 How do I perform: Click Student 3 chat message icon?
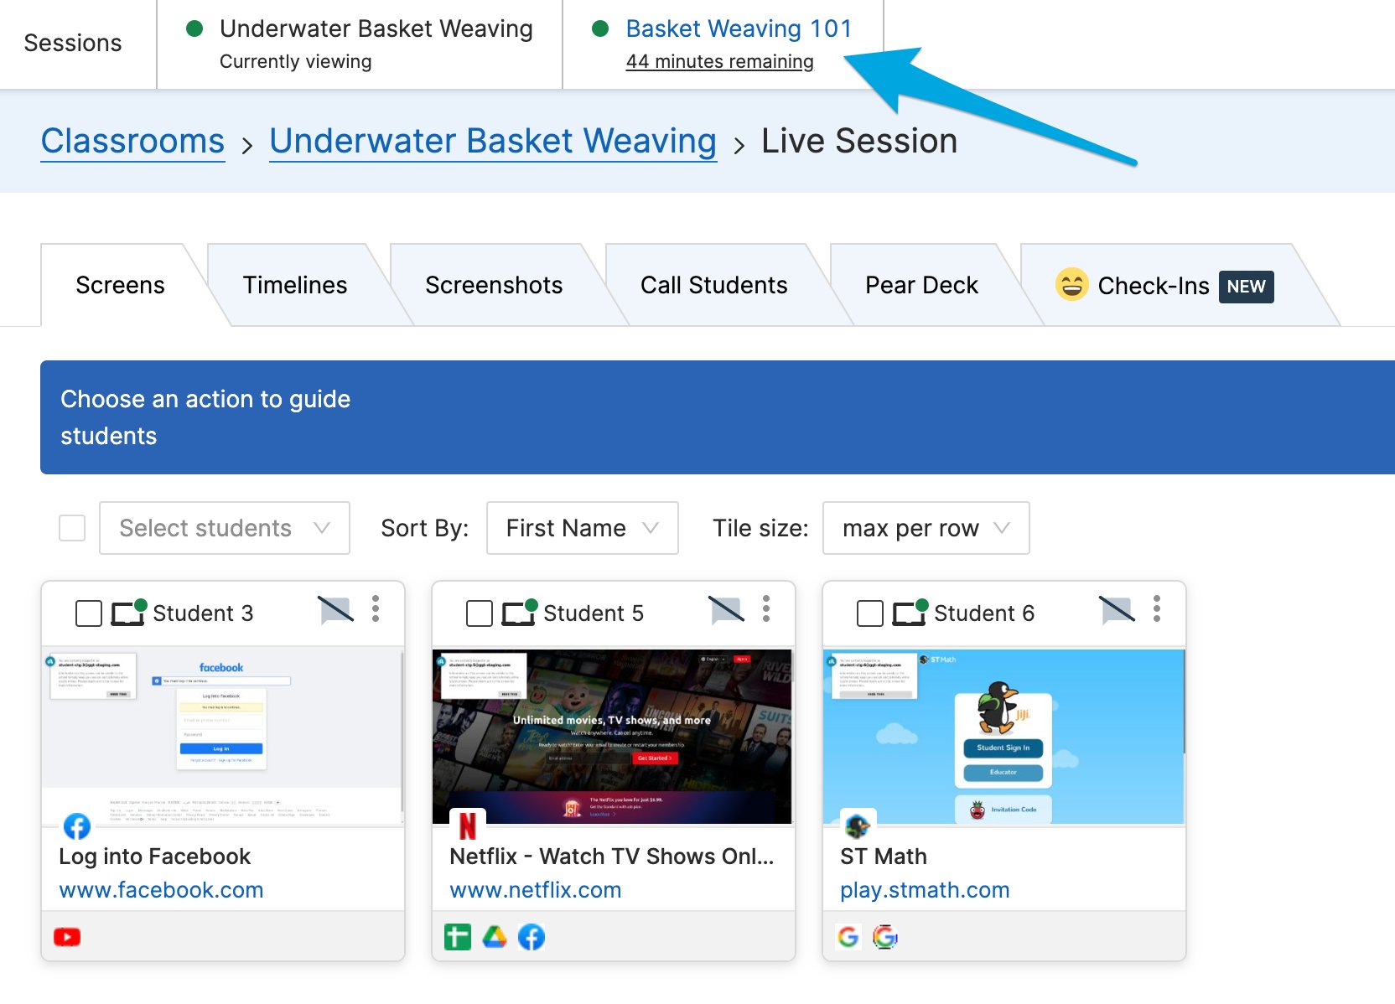(335, 610)
